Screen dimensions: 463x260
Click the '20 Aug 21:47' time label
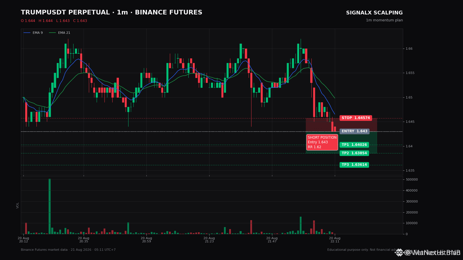pyautogui.click(x=272, y=240)
